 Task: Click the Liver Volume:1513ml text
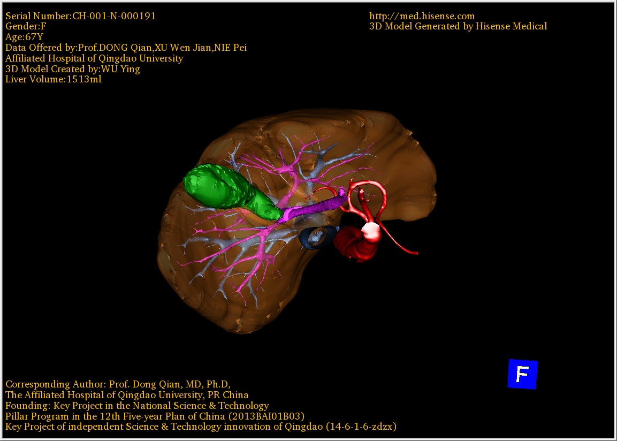click(53, 79)
